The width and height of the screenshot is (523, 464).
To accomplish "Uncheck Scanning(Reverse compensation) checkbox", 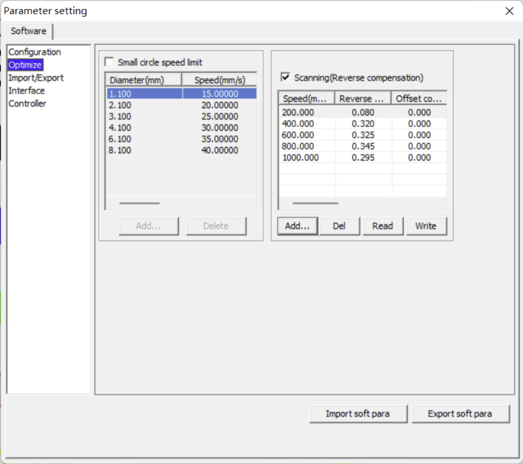I will point(286,78).
